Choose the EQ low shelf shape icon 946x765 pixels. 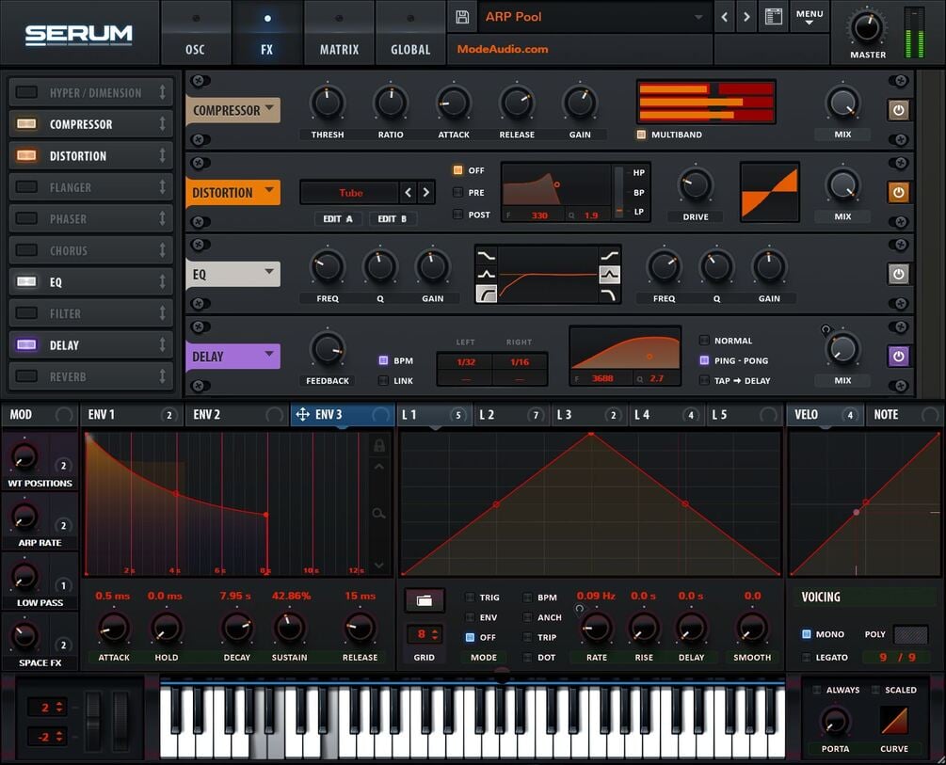(x=487, y=256)
